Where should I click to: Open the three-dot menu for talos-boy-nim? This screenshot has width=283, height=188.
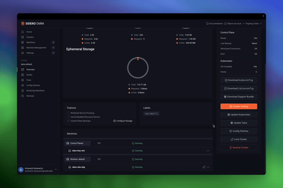(208, 151)
